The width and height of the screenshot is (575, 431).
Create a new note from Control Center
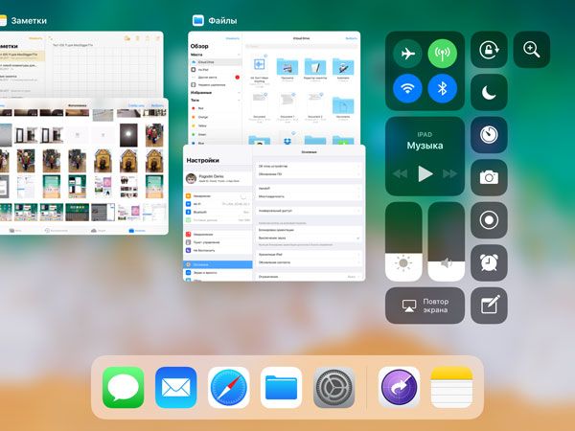(x=489, y=306)
